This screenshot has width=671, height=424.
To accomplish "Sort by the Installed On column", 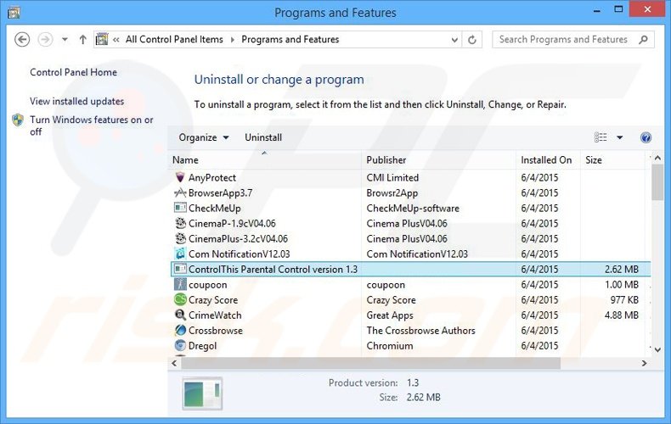I will (548, 160).
